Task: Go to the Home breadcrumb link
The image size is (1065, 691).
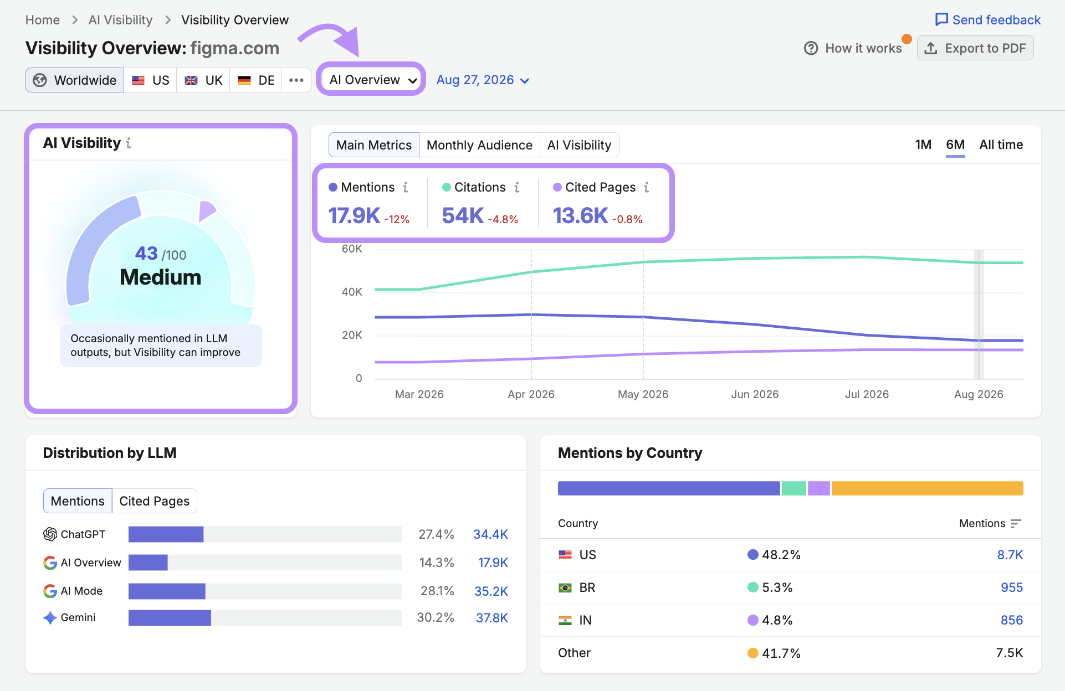Action: 43,20
